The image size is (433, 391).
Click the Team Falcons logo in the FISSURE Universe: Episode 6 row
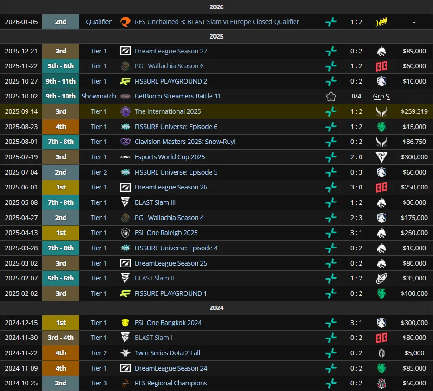[381, 127]
